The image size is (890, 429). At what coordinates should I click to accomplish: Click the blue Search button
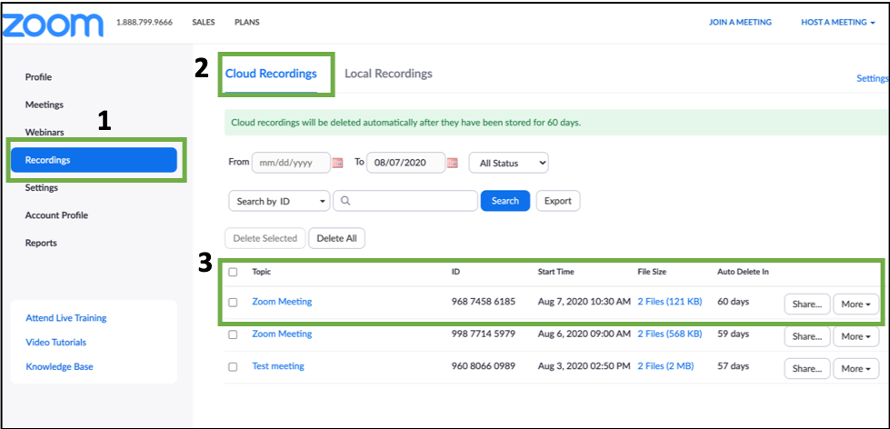(x=505, y=201)
